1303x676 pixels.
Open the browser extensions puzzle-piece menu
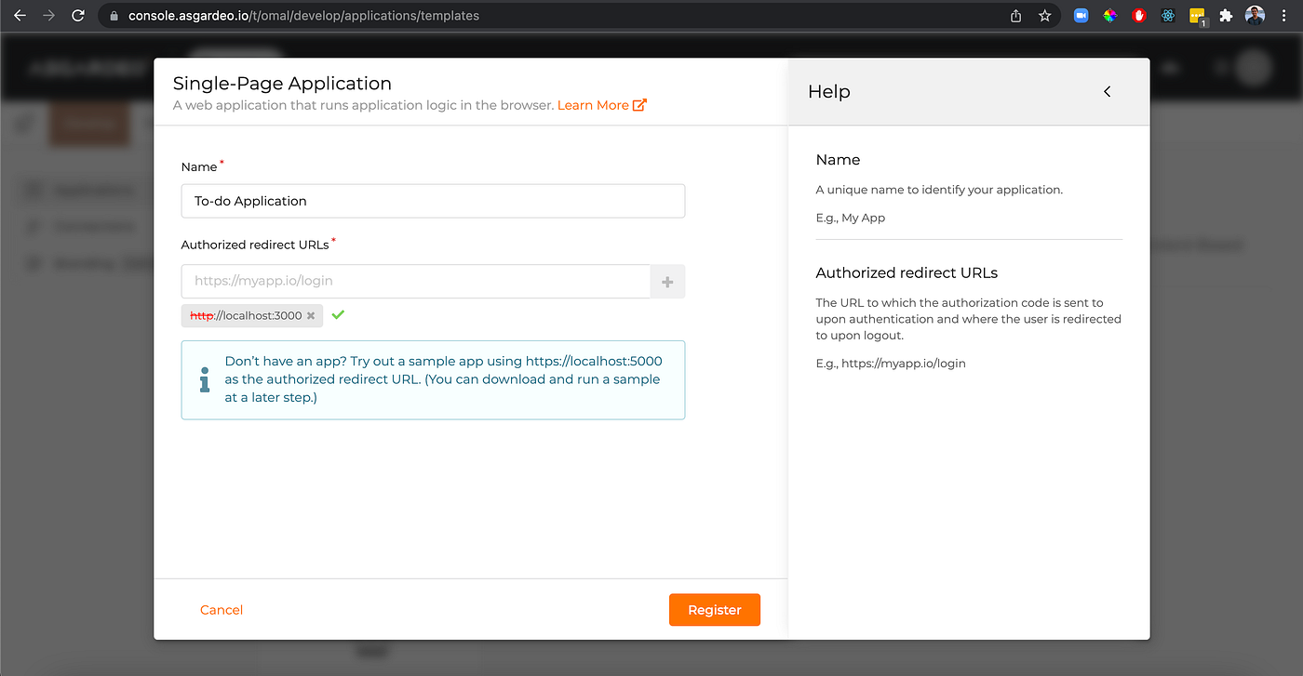[x=1227, y=15]
